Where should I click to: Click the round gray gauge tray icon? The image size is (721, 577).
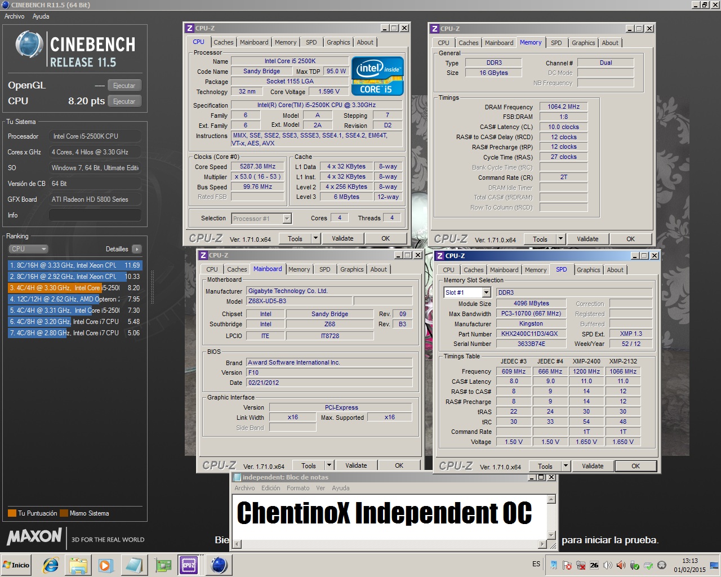tap(662, 565)
